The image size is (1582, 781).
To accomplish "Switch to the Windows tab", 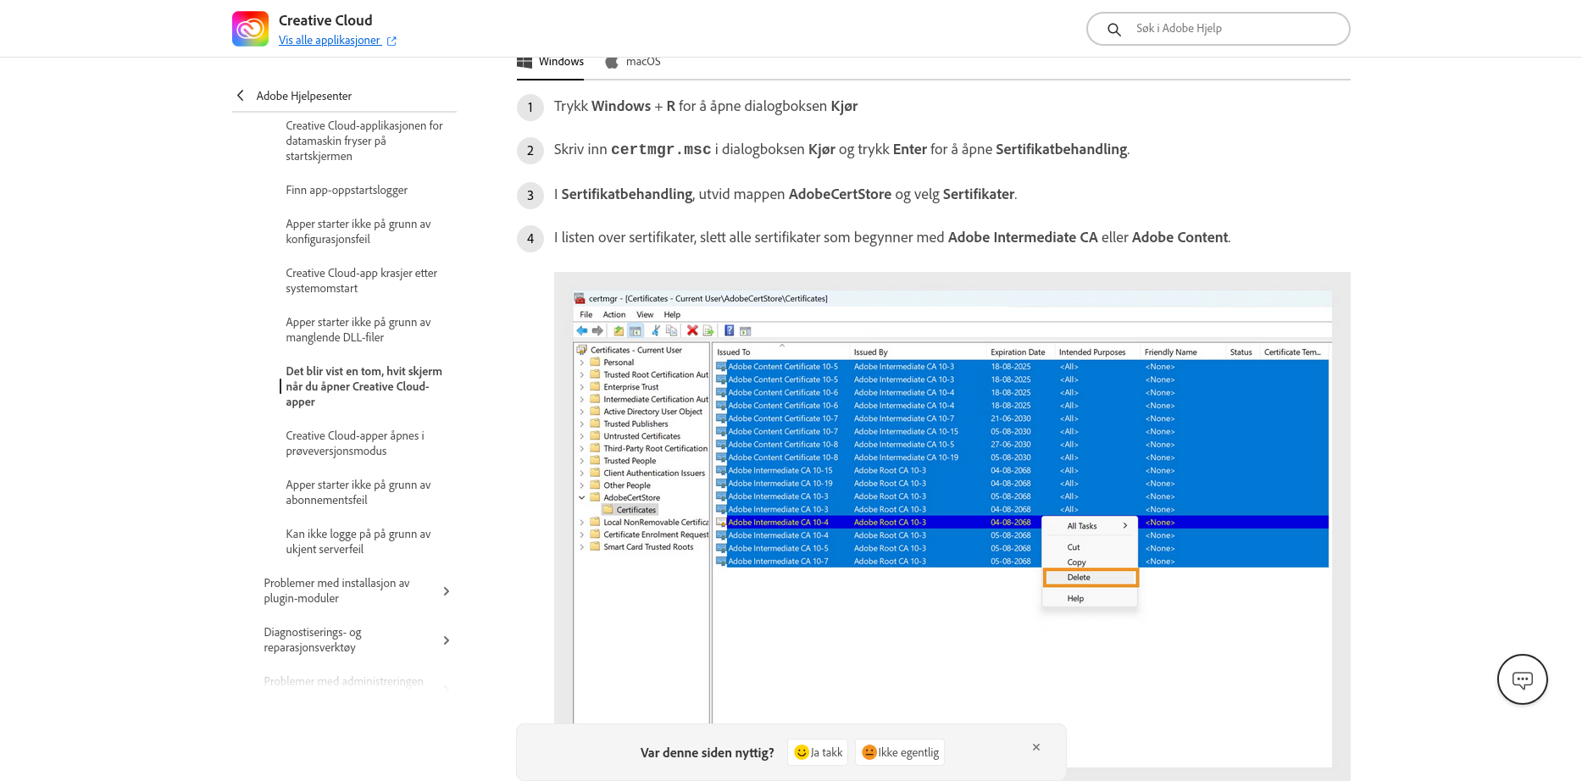I will 551,62.
